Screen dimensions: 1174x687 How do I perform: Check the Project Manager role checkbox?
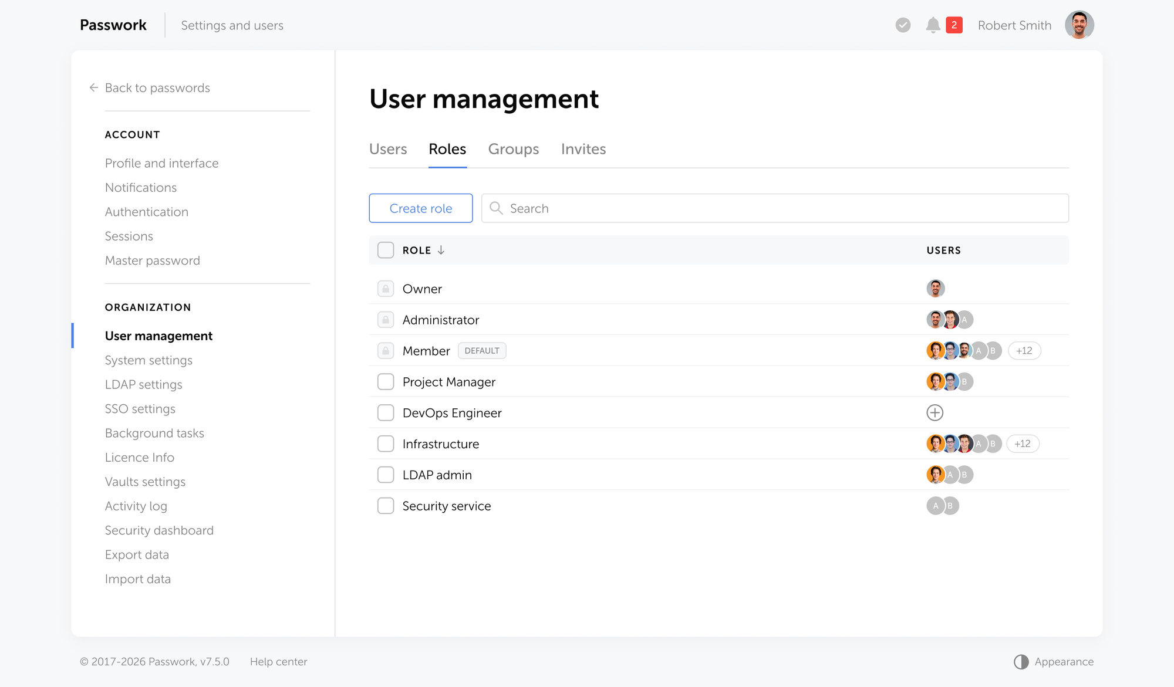pyautogui.click(x=386, y=381)
